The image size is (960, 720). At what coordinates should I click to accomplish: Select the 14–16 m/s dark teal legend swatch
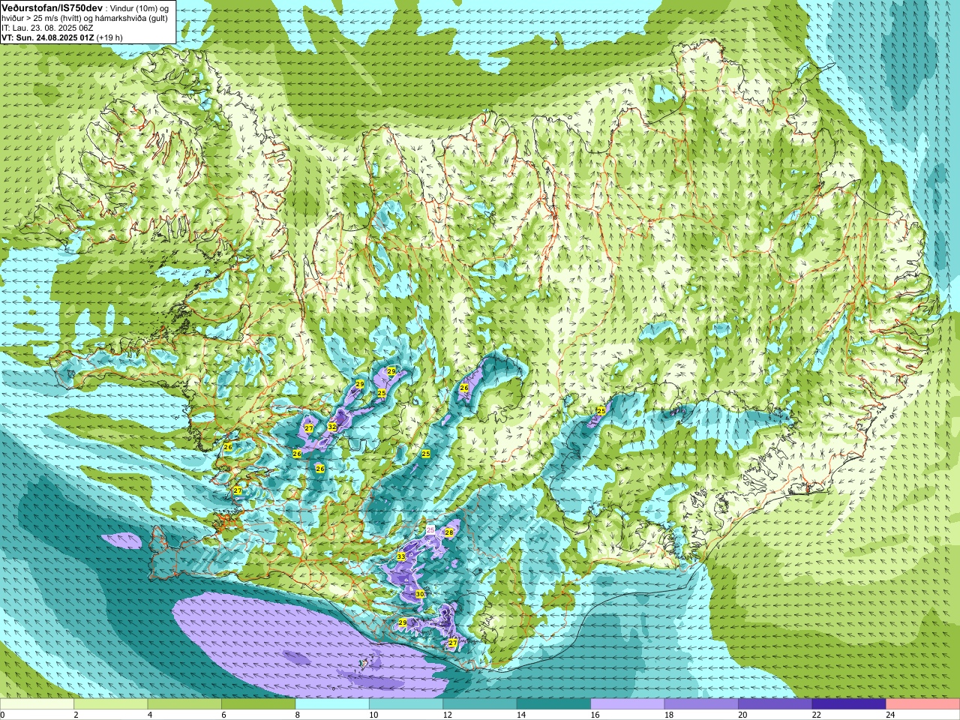(x=553, y=704)
